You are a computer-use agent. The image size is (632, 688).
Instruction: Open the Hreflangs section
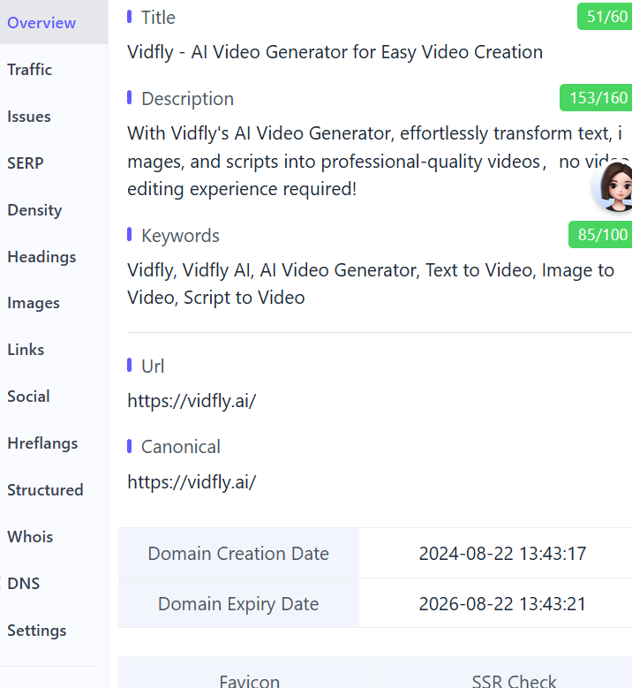tap(42, 443)
